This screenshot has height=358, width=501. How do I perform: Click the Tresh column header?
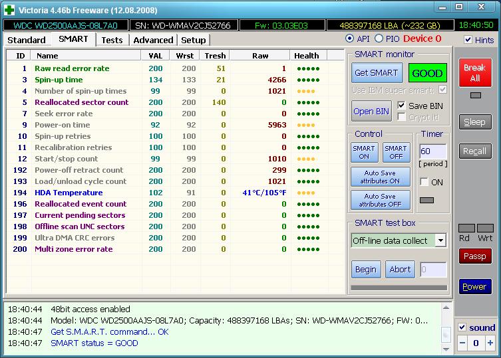(215, 56)
